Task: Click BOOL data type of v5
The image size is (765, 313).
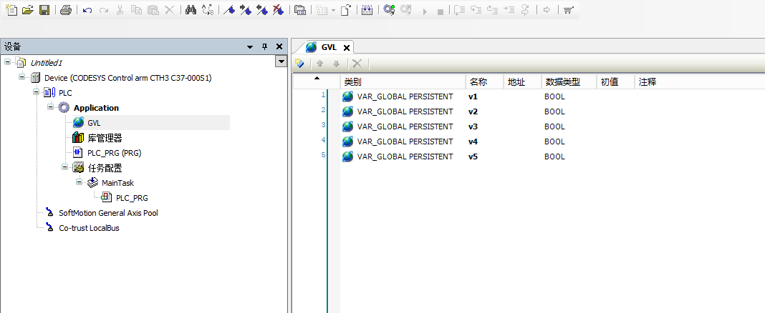Action: pos(554,156)
